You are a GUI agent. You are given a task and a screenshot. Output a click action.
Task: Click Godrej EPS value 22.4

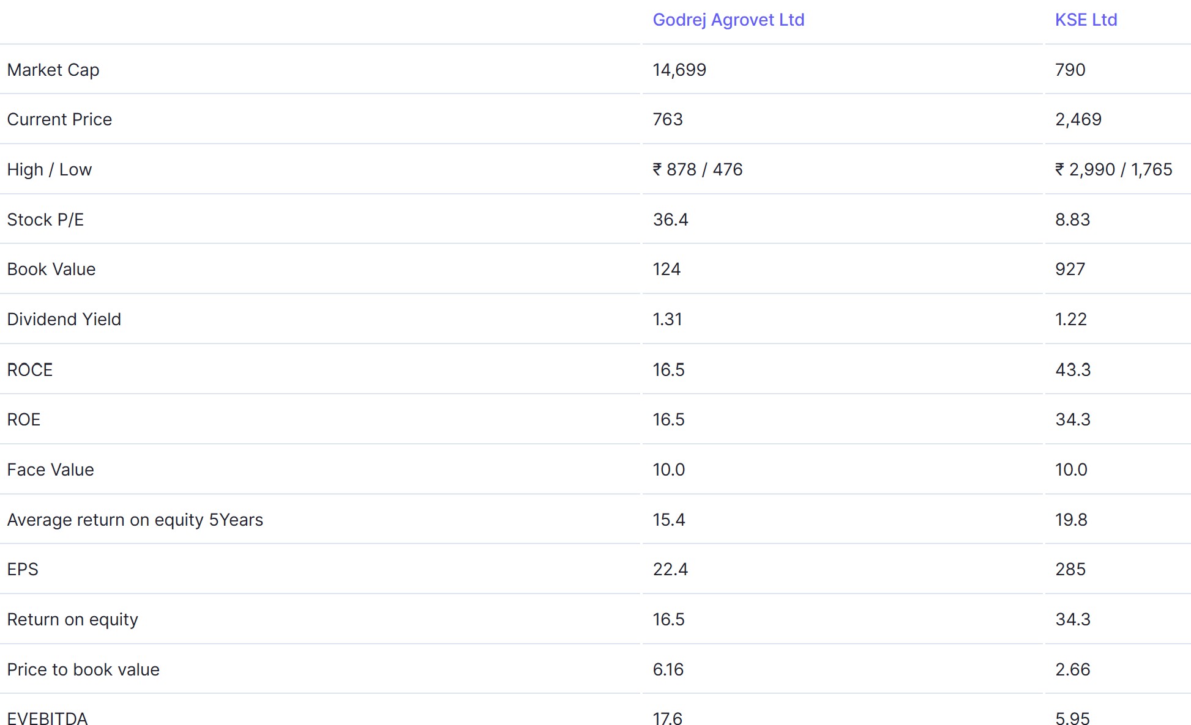[x=670, y=569]
